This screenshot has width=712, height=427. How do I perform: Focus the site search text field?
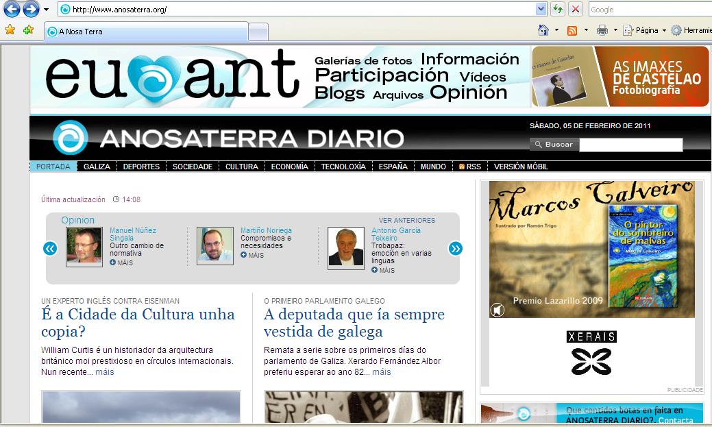click(x=631, y=145)
